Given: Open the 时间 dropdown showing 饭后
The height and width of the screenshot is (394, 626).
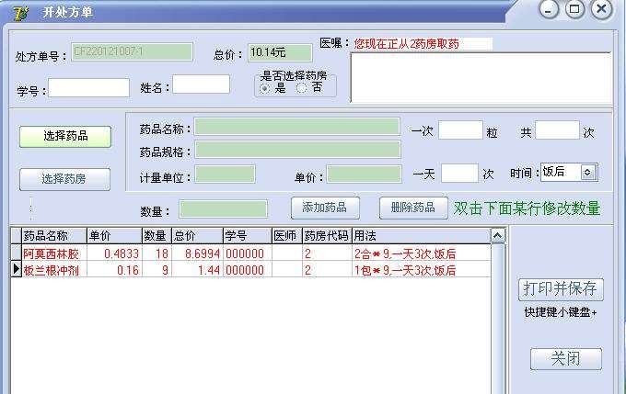Looking at the screenshot, I should [587, 173].
